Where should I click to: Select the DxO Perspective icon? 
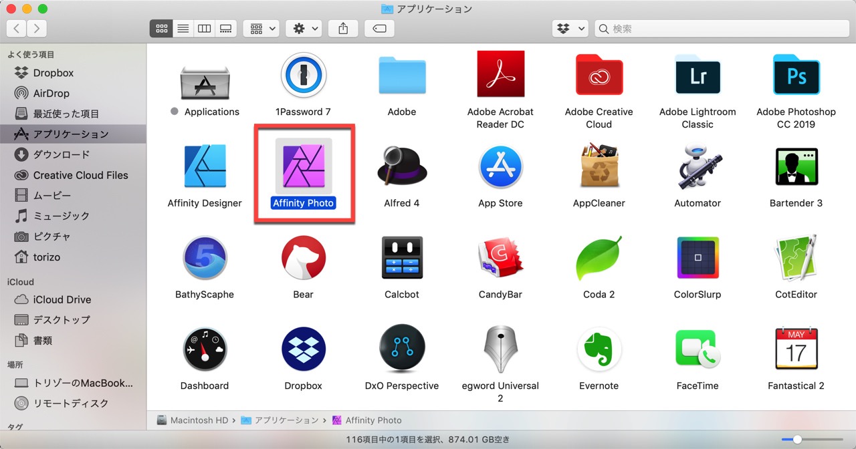402,349
